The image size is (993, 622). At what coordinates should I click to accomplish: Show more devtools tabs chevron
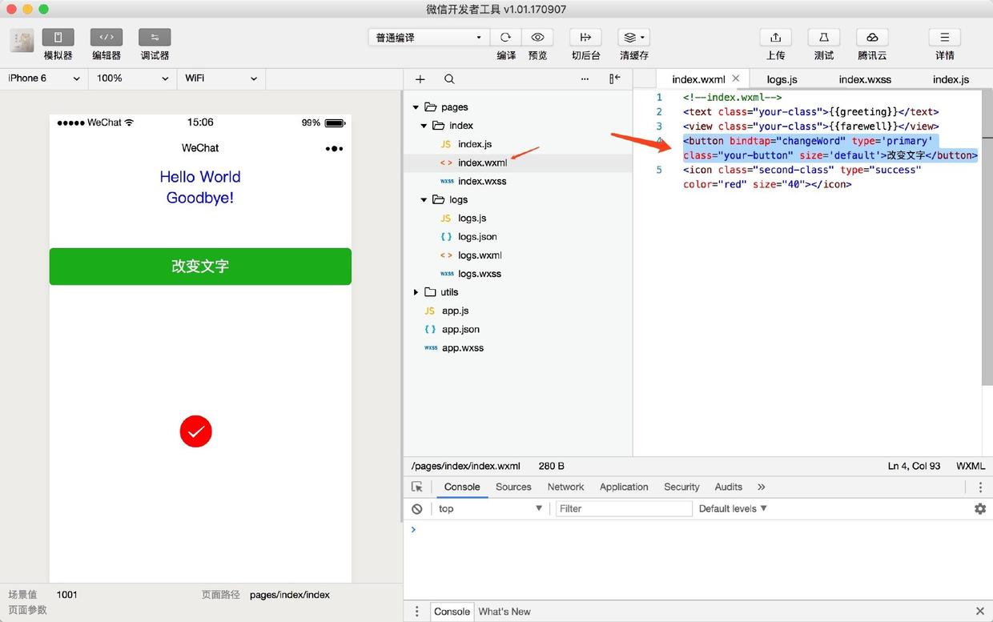point(761,487)
